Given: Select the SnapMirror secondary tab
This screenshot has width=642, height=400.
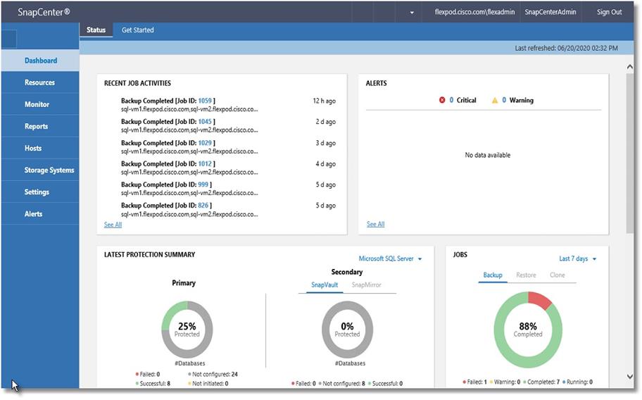Looking at the screenshot, I should pyautogui.click(x=367, y=285).
